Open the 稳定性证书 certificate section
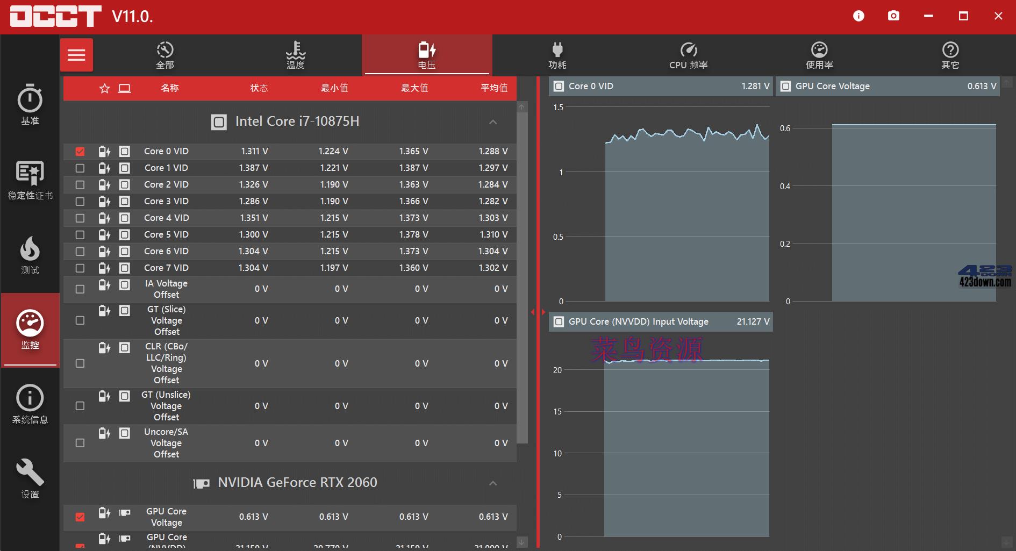Image resolution: width=1016 pixels, height=551 pixels. coord(30,180)
